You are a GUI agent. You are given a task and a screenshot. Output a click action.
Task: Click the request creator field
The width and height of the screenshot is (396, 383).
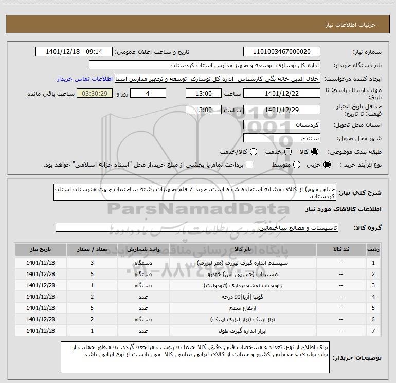point(218,79)
